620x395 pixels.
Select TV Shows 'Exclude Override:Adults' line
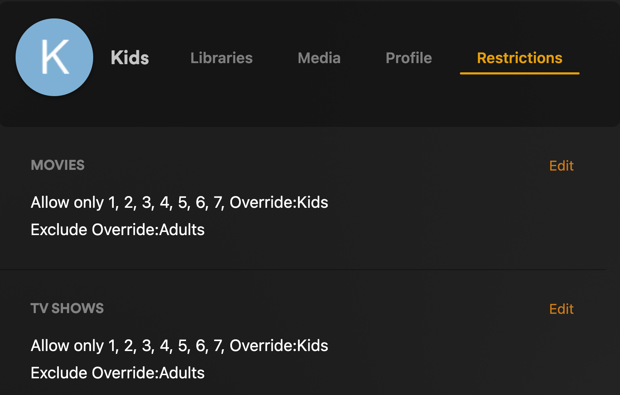click(x=118, y=373)
